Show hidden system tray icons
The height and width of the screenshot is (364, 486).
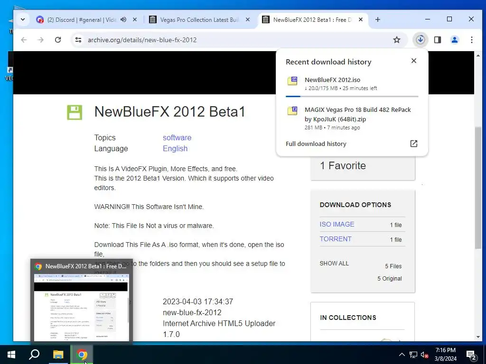(402, 355)
